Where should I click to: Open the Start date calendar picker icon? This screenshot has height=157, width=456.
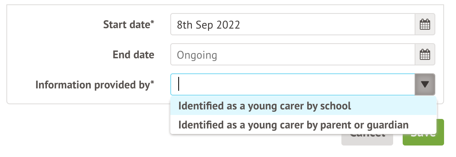[425, 24]
